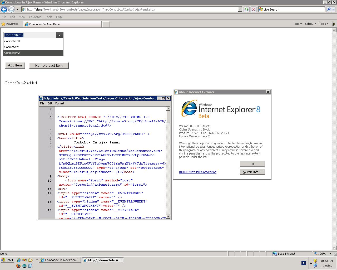The image size is (337, 270).
Task: Open the zoom level dropdown arrow
Action: tap(330, 254)
